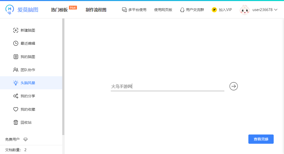The image size is (284, 154).
Task: Click the 查看灵感 button
Action: 261,139
